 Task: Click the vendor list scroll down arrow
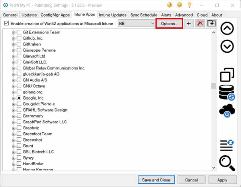point(213,167)
